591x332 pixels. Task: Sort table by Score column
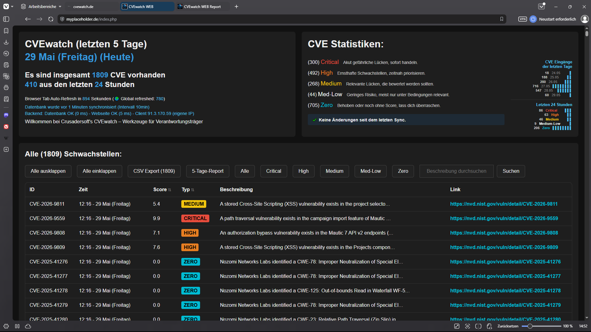click(x=162, y=190)
